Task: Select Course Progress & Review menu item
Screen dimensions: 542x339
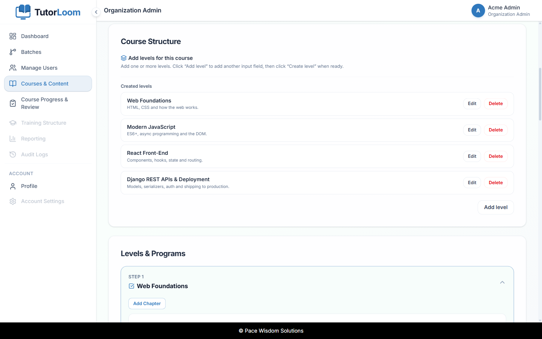Action: pos(48,103)
